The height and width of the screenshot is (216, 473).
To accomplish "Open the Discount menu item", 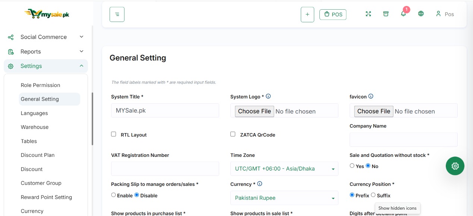I will click(x=32, y=169).
